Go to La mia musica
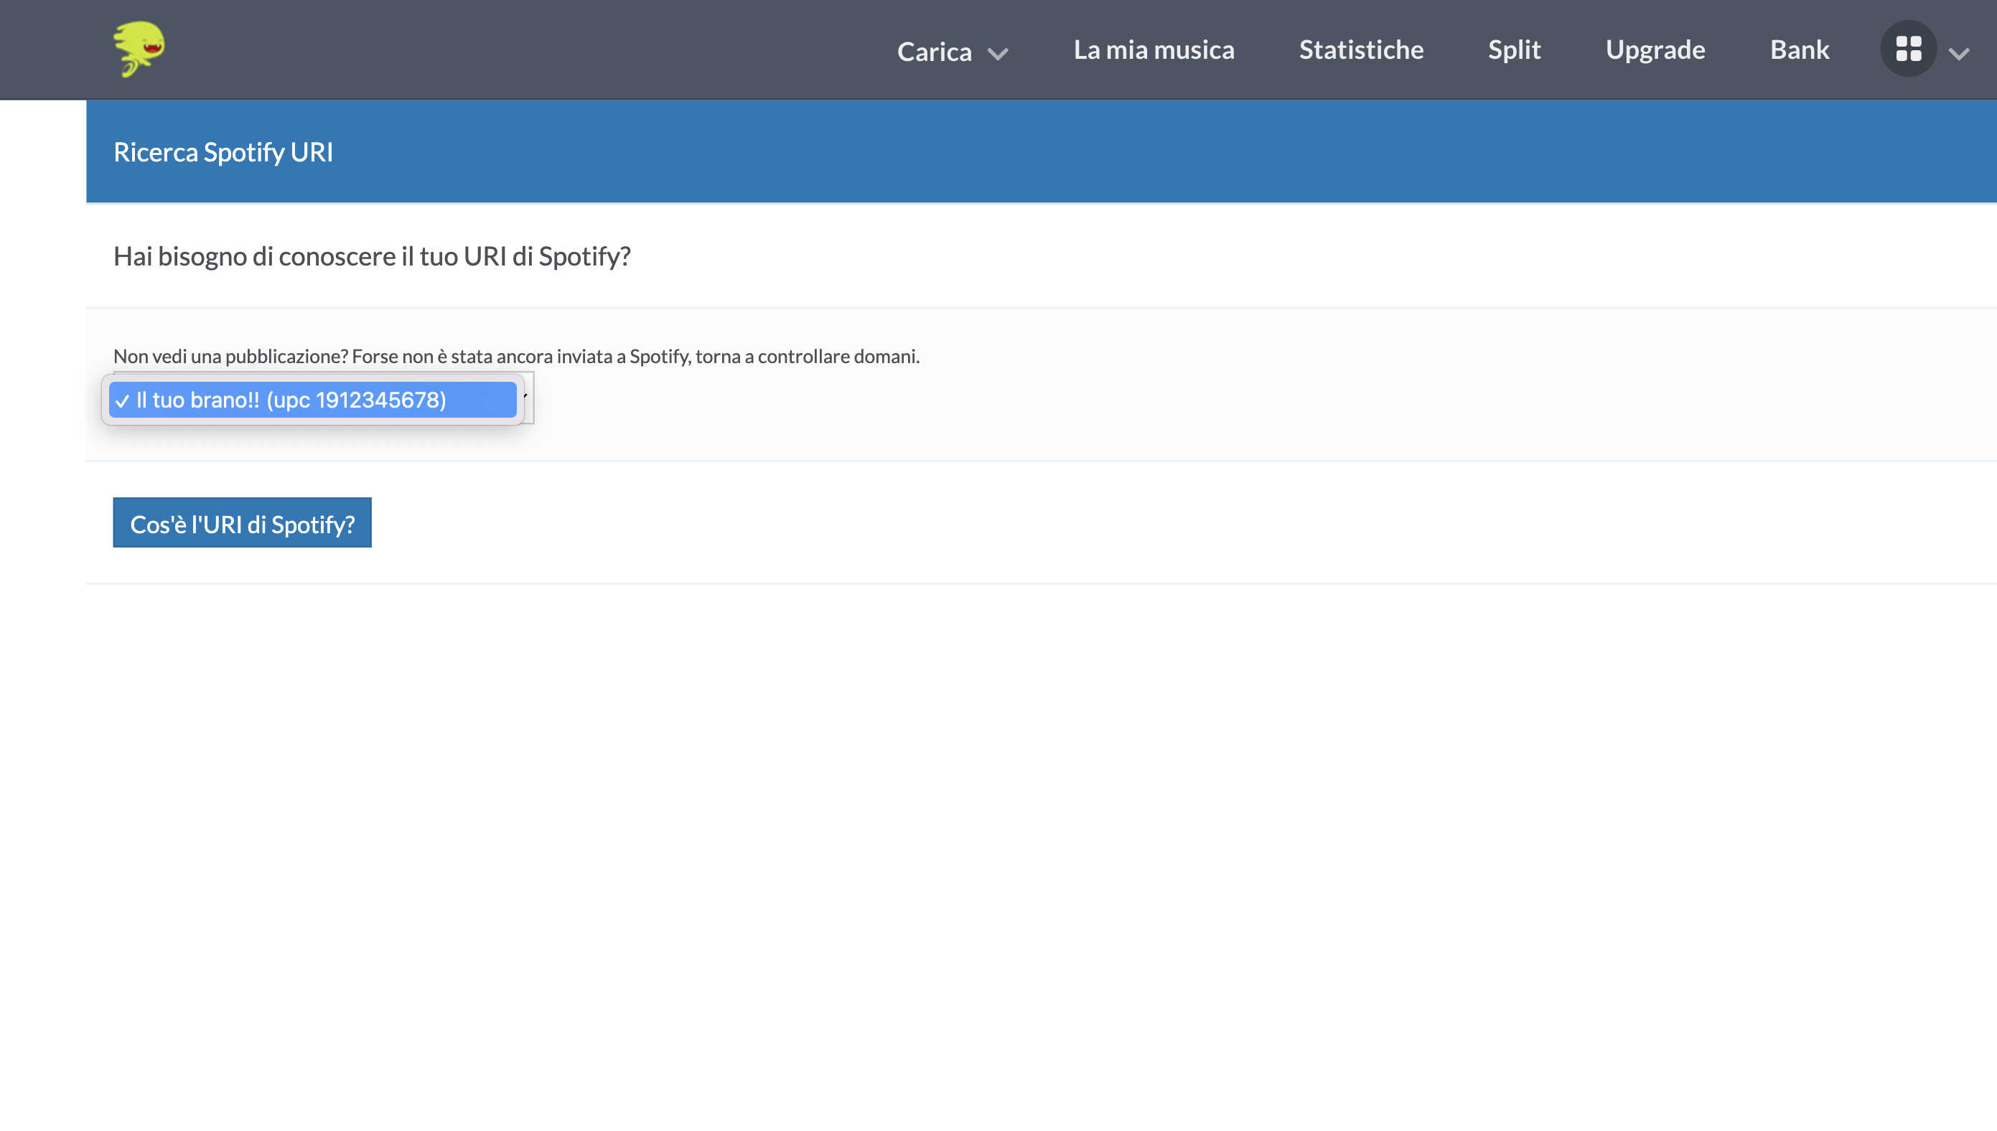Screen dimensions: 1997x1131 click(1154, 50)
